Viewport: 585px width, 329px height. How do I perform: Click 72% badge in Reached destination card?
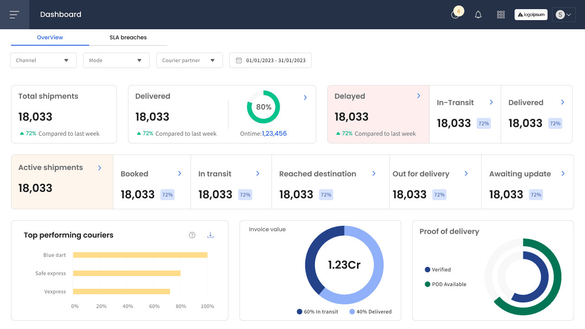coord(326,195)
